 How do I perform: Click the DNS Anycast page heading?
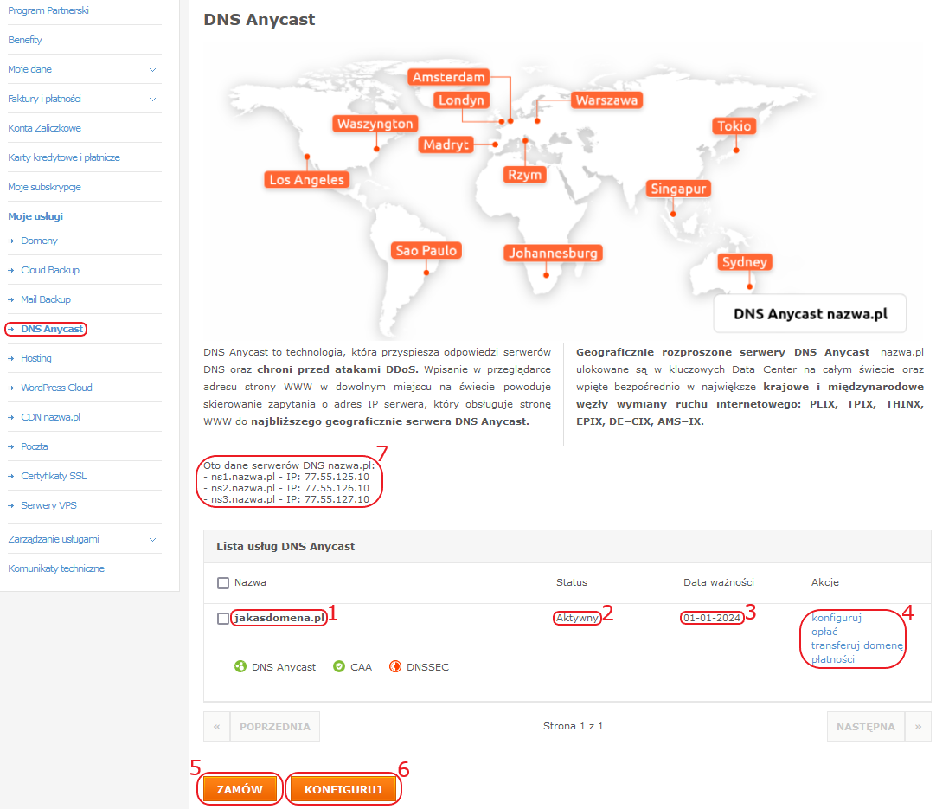coord(259,20)
